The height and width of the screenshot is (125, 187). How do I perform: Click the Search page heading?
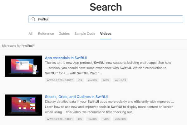point(106,7)
